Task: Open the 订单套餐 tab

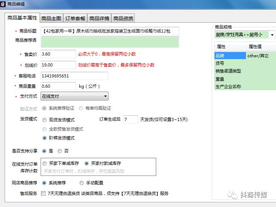Action: 75,18
